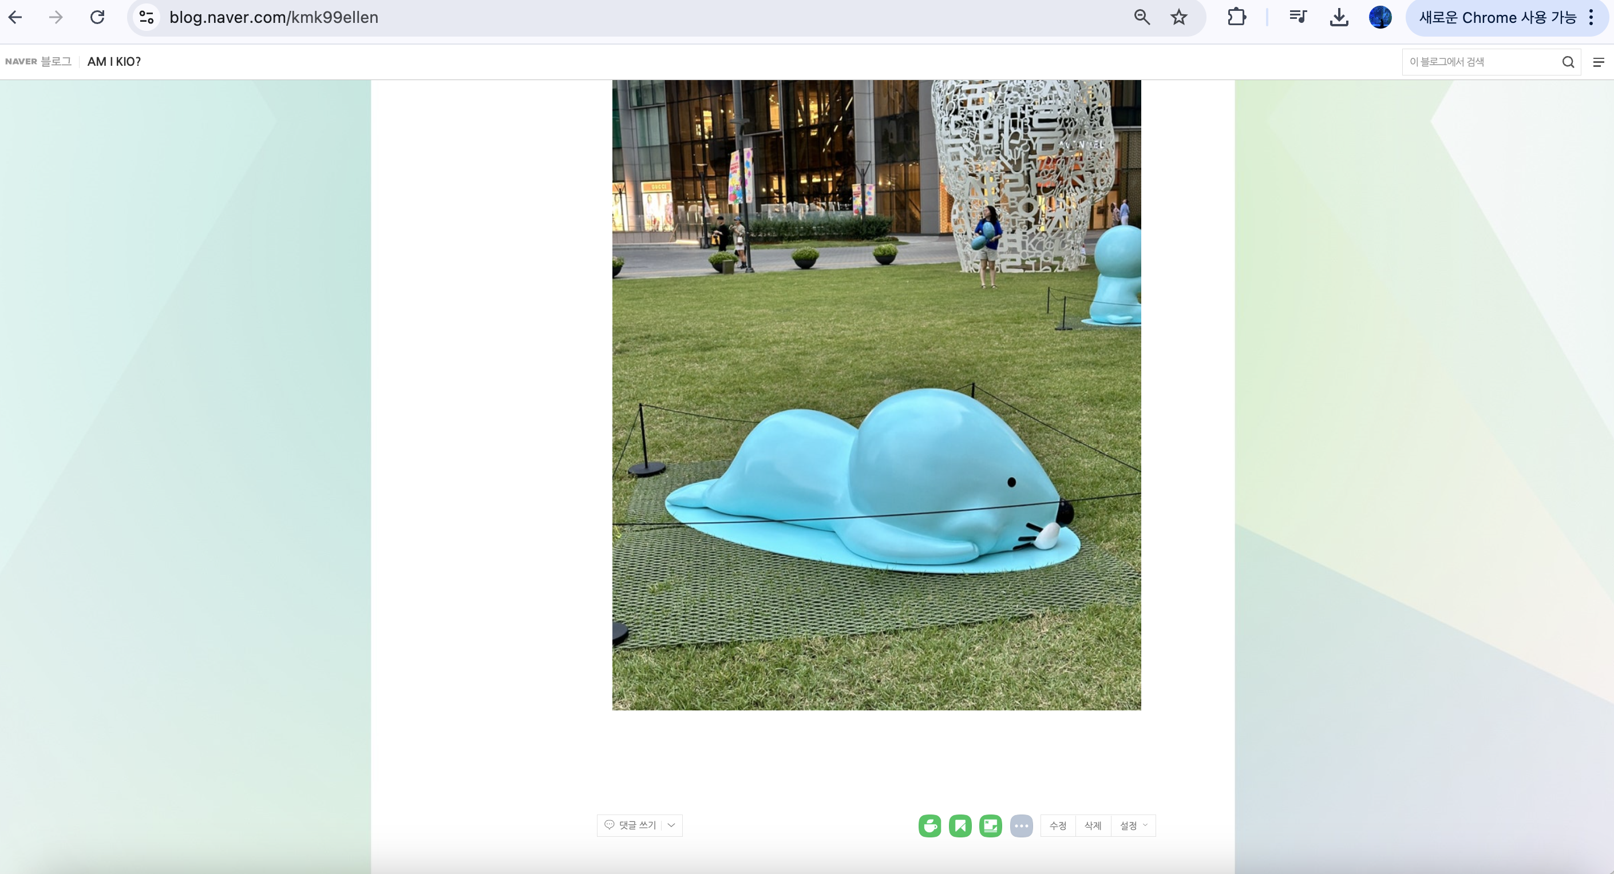This screenshot has height=874, width=1614.
Task: Expand the 설정 dropdown
Action: 1133,825
